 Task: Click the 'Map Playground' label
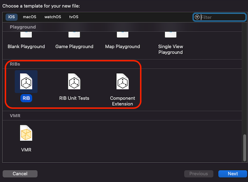(122, 47)
